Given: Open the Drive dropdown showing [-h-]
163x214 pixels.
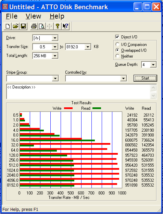Looking at the screenshot, I should pyautogui.click(x=55, y=38).
